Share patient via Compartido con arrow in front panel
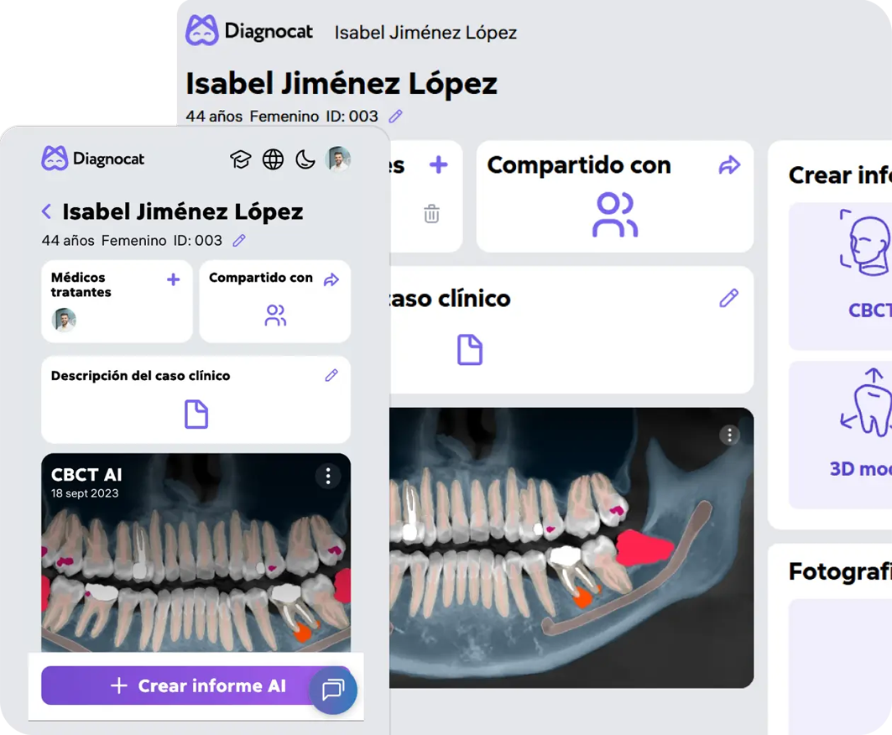This screenshot has height=735, width=892. pyautogui.click(x=331, y=279)
